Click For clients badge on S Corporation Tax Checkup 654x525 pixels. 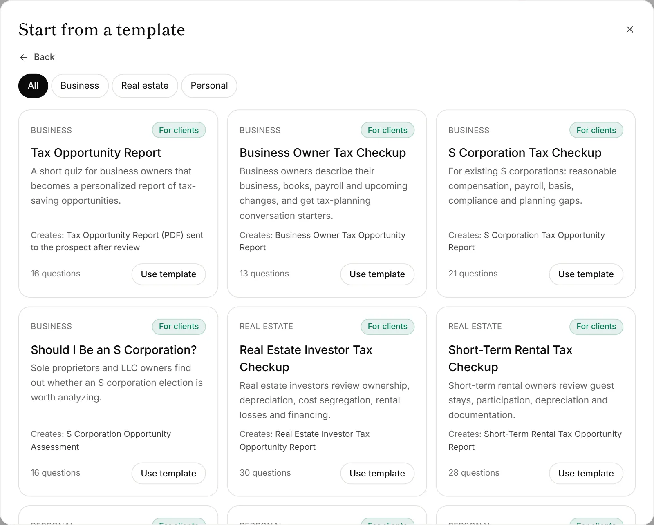(596, 130)
